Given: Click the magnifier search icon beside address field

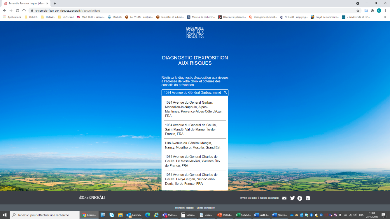Looking at the screenshot, I should click(x=225, y=93).
